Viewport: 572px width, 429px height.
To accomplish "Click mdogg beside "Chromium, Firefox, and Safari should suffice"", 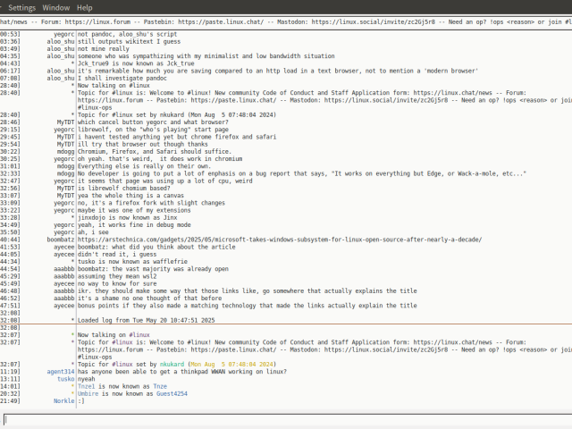I will click(x=63, y=152).
